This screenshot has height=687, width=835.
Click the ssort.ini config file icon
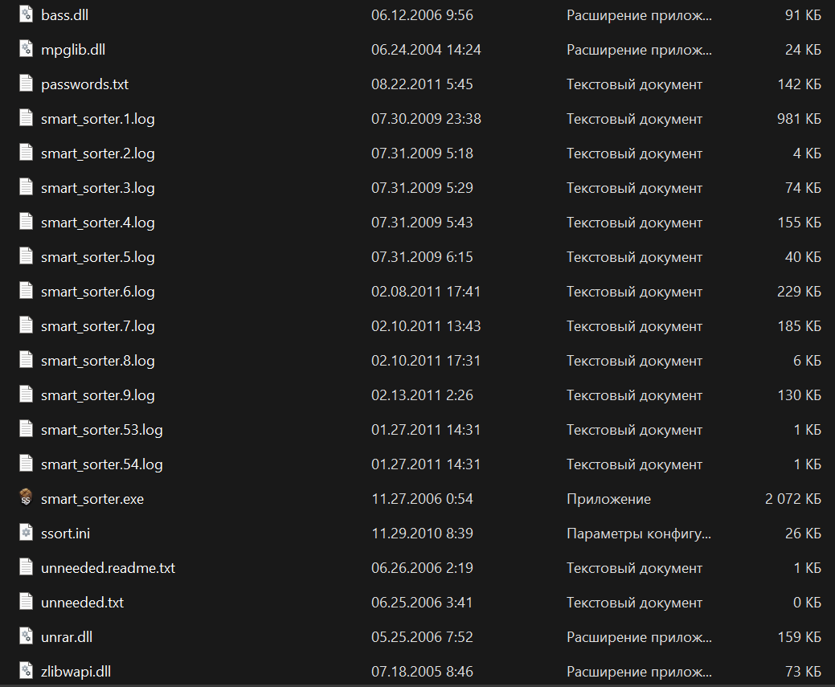pos(26,532)
